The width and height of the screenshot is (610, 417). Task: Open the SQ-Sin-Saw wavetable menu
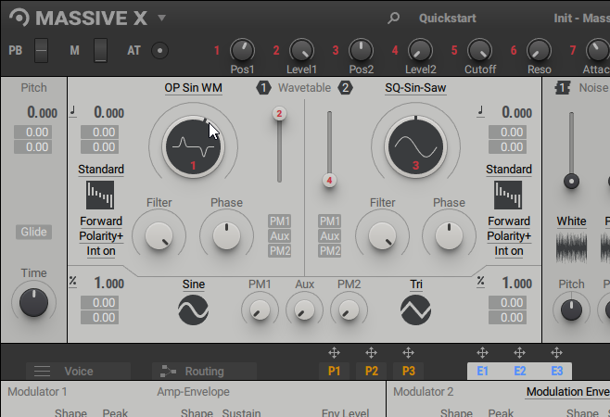click(415, 88)
